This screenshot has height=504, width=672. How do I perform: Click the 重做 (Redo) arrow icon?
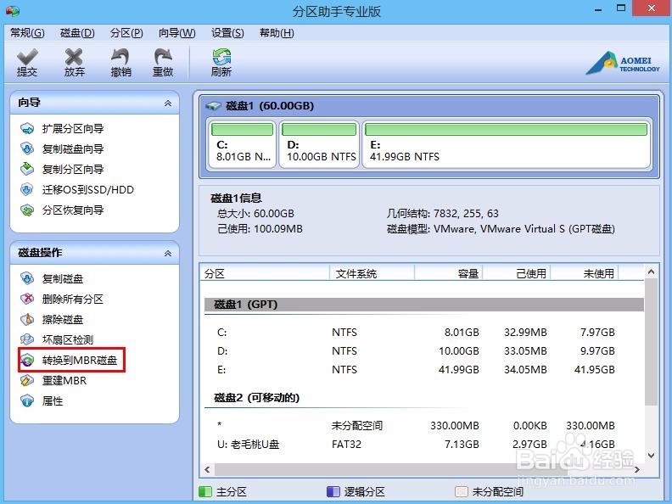[163, 57]
